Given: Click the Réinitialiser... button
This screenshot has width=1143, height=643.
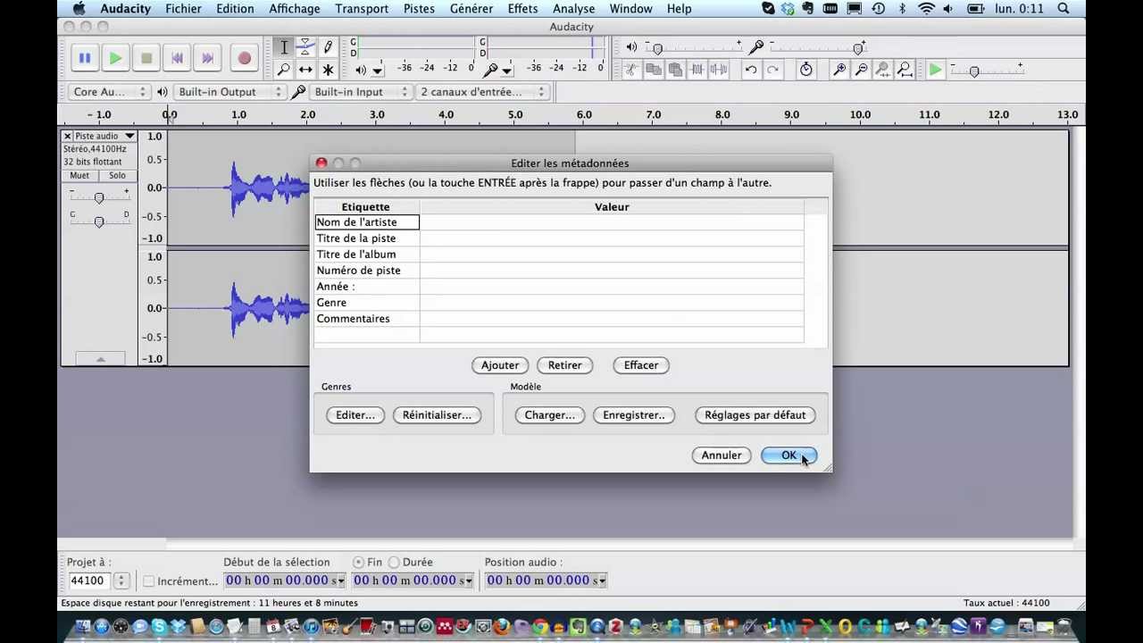Looking at the screenshot, I should pos(437,415).
